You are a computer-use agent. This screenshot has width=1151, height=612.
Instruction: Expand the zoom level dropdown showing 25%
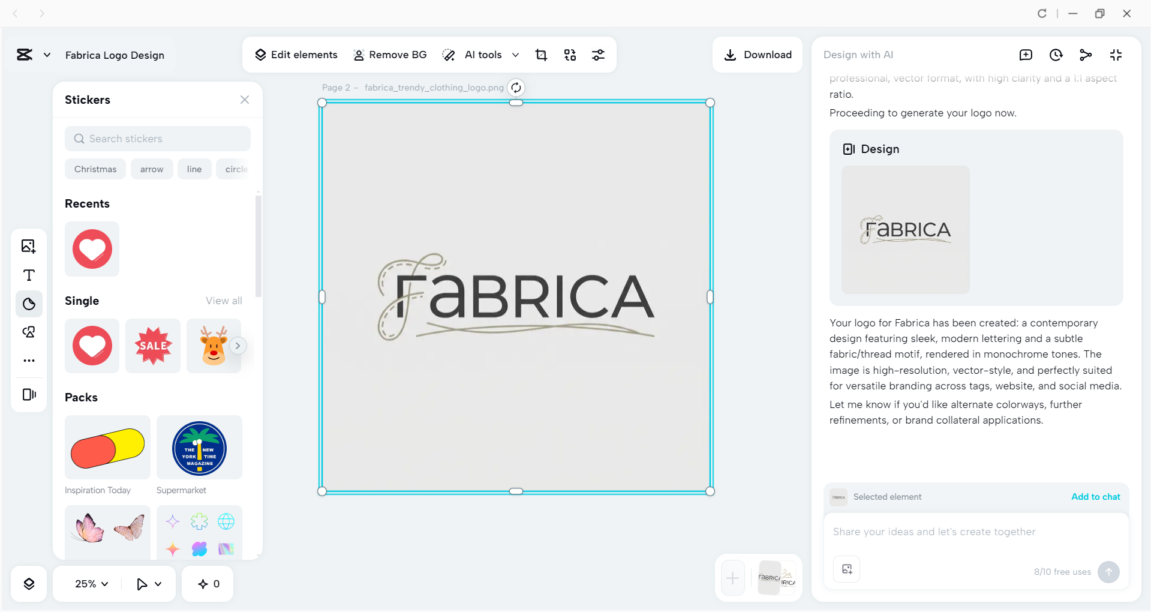click(90, 583)
